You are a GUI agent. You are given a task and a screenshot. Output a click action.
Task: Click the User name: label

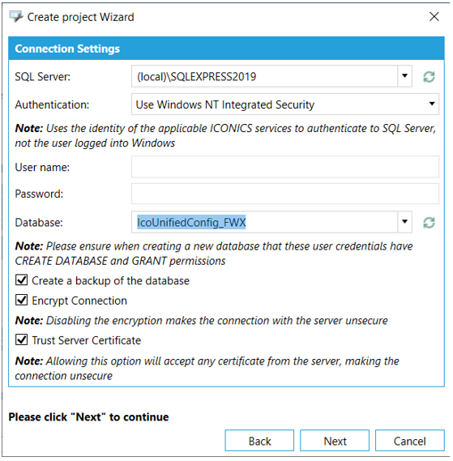42,167
